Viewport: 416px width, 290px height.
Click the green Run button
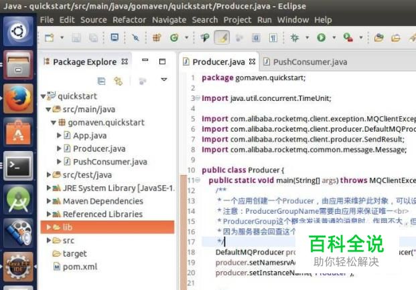pos(321,37)
